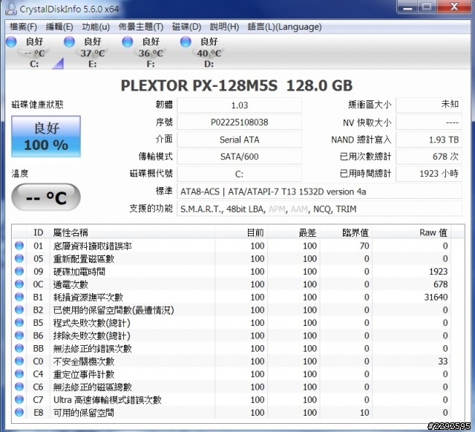Click status icon of attribute C0
Viewport: 475px width, 432px height.
point(19,361)
